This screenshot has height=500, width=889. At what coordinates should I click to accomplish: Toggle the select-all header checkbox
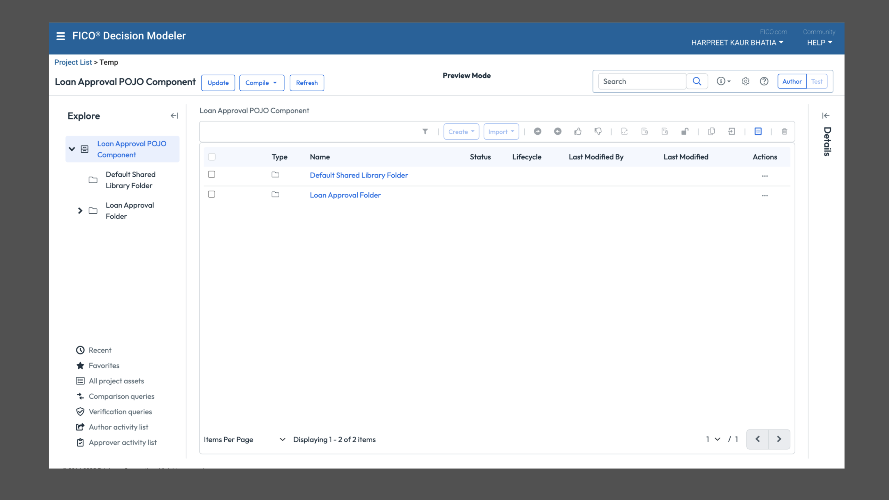point(212,157)
